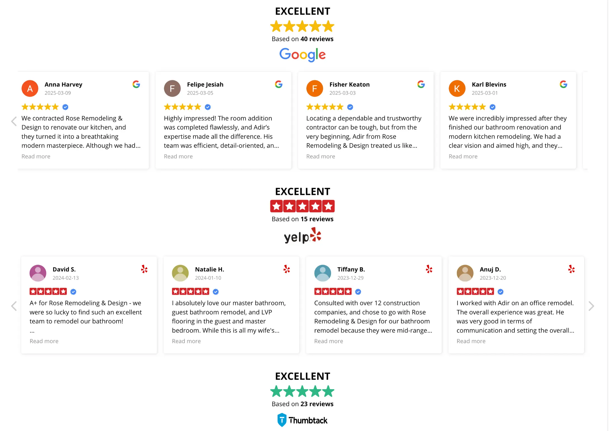This screenshot has height=431, width=609.
Task: Click Google icon on Anna Harvey's review
Action: coord(136,84)
